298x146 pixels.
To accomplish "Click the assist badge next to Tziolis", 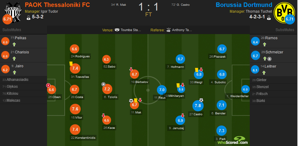I will 103,84.
